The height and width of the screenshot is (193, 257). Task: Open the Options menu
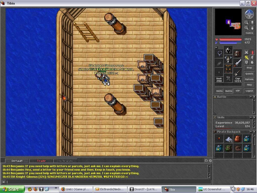point(249,79)
